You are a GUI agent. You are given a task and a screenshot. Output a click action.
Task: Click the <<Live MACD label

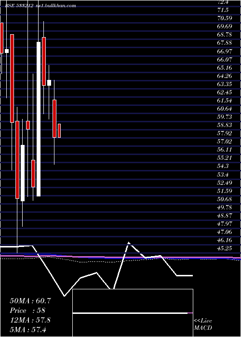tap(203, 324)
